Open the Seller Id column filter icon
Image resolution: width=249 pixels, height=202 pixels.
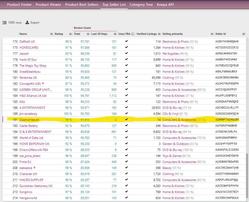[243, 34]
